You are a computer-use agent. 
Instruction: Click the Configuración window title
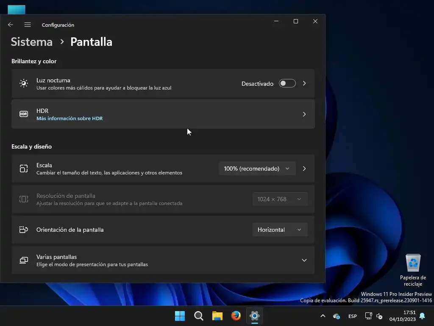click(x=58, y=25)
